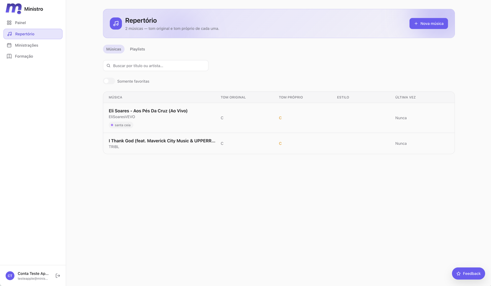The height and width of the screenshot is (286, 491).
Task: Click original key C in Eli Soares row
Action: (222, 118)
